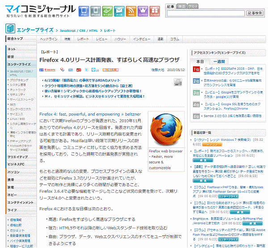
Task: Open the iPad edition icon in header
Action: pos(84,11)
